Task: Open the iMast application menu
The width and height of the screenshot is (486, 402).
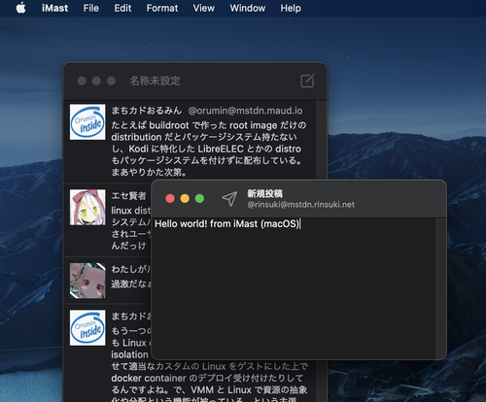Action: point(55,8)
